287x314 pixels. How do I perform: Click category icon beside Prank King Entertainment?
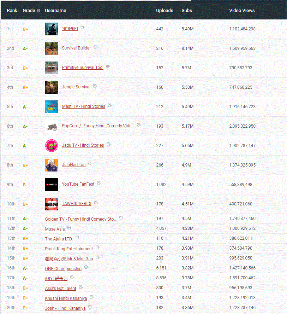(97, 248)
